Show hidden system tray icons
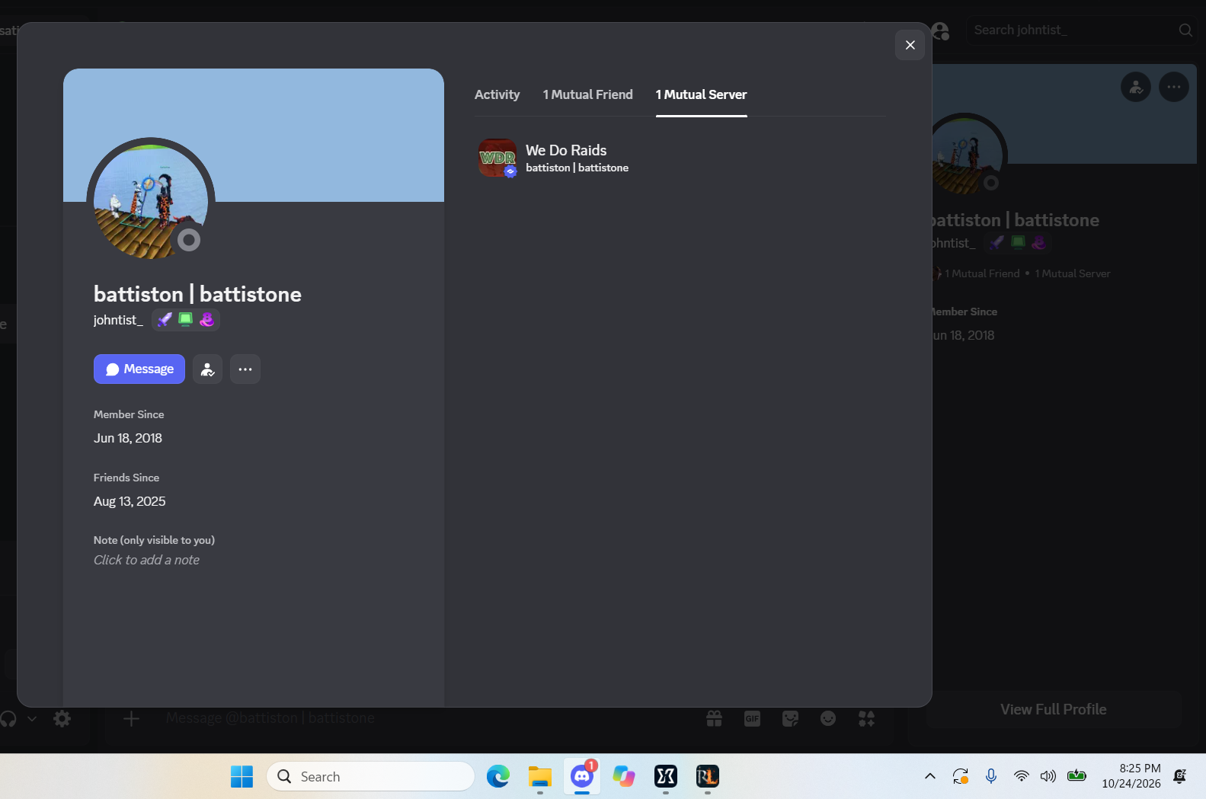1206x799 pixels. [930, 776]
